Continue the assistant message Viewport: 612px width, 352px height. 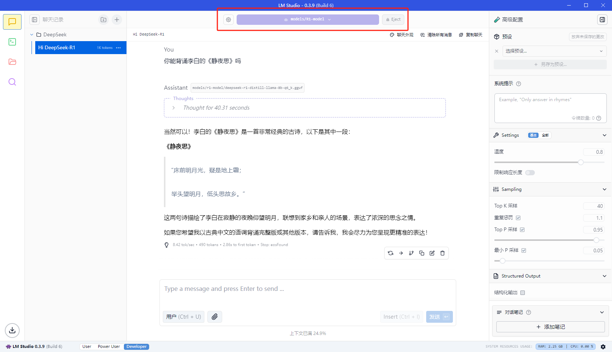tap(401, 253)
